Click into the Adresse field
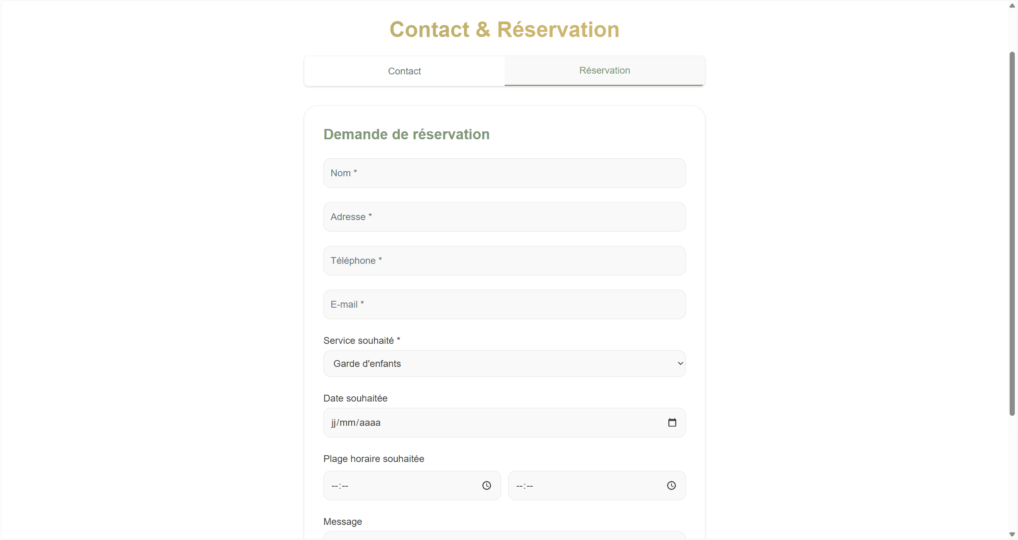 pos(504,217)
